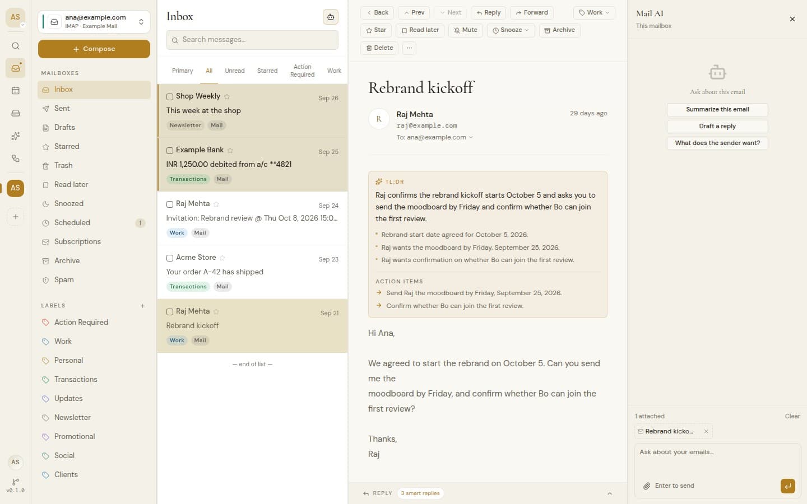Click Draft a reply suggestion
This screenshot has height=504, width=807.
click(717, 127)
